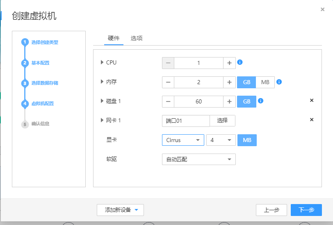Viewport: 333px width, 225px height.
Task: Switch to the 选项 tab
Action: point(136,38)
